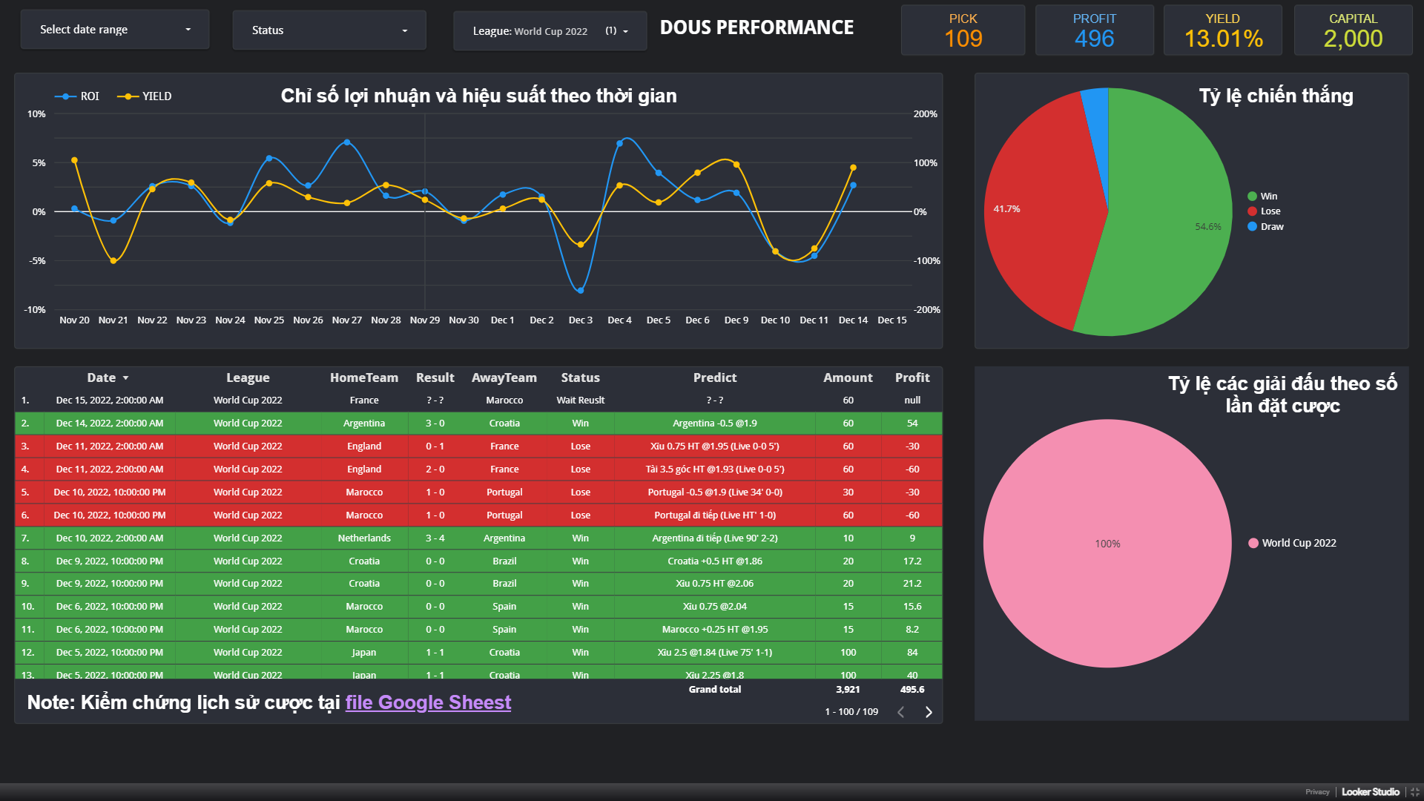This screenshot has height=801, width=1424.
Task: Go to previous table page arrow
Action: pyautogui.click(x=901, y=712)
